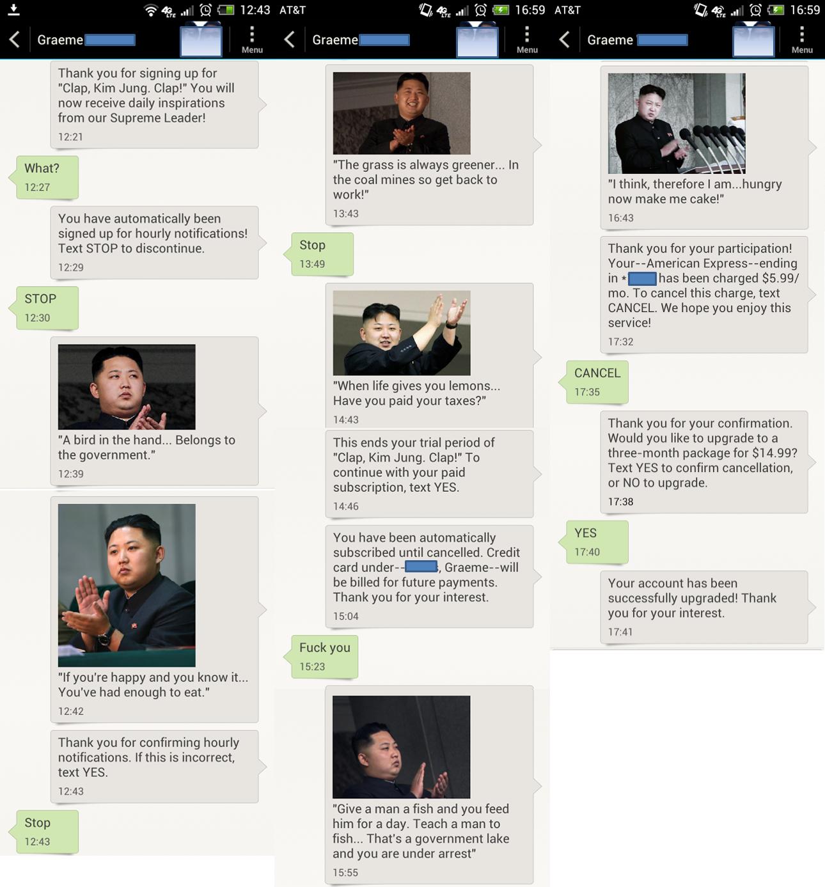Open the contact avatar in the first header
This screenshot has width=825, height=887.
pos(201,40)
